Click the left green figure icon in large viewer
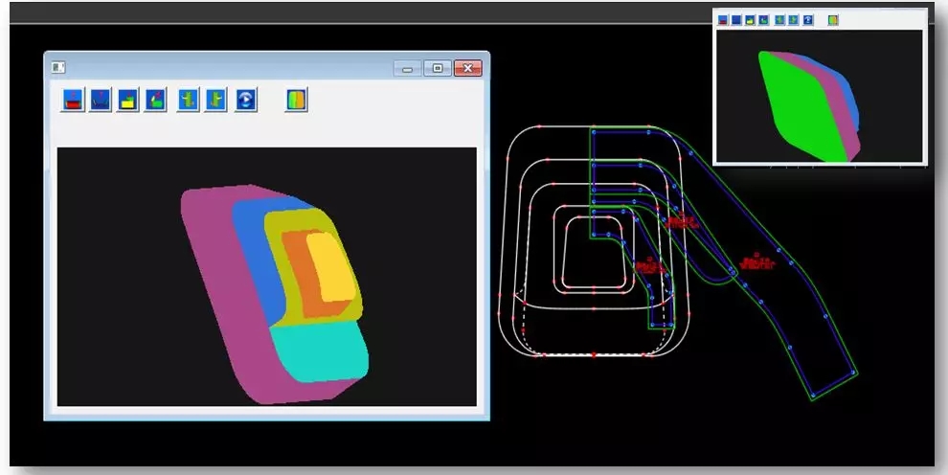The width and height of the screenshot is (948, 475). pyautogui.click(x=189, y=100)
